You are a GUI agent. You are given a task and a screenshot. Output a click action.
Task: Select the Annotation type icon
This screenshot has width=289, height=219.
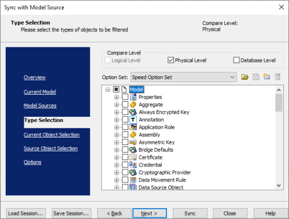point(133,120)
